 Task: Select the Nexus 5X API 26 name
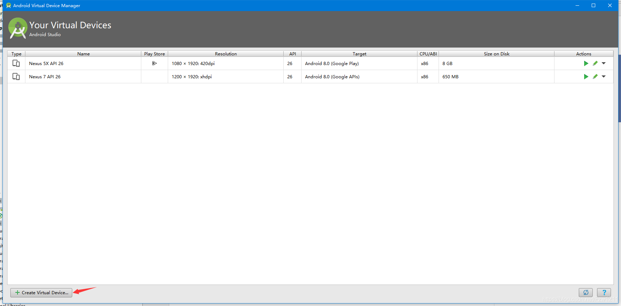pyautogui.click(x=46, y=64)
